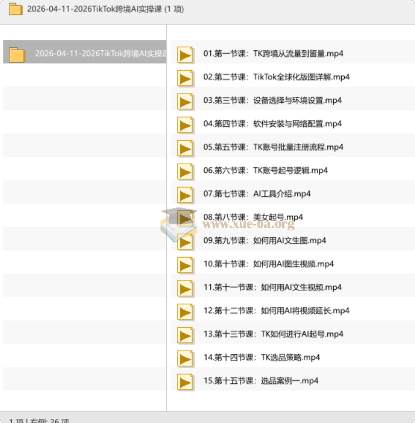This screenshot has width=415, height=423.
Task: Select file name 10.第十节课：如何用AI图生视频.mp4
Action: click(x=269, y=264)
